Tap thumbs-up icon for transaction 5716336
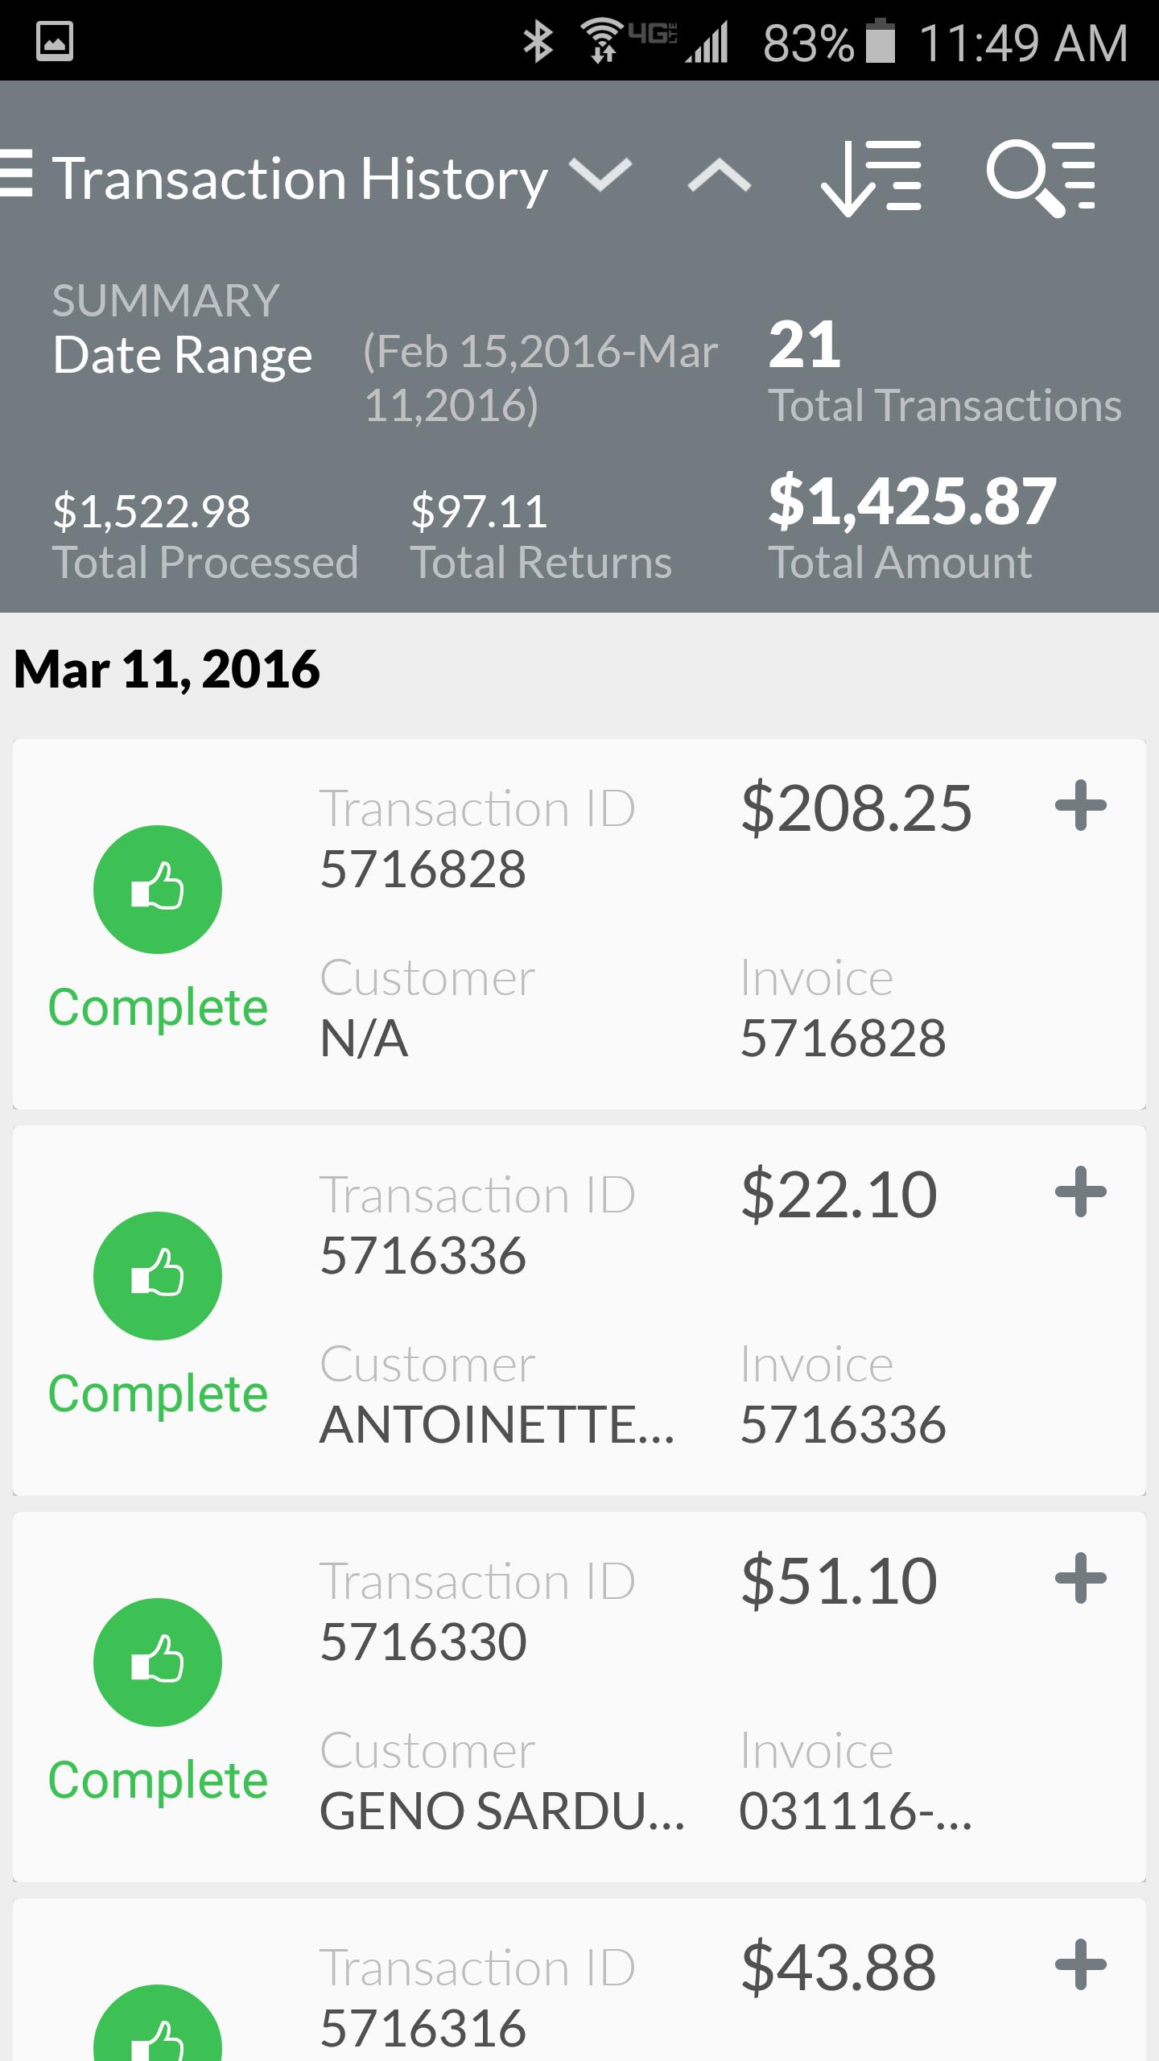This screenshot has height=2061, width=1159. [x=158, y=1276]
